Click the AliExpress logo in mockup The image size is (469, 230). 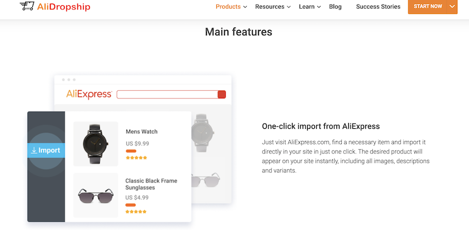[x=89, y=94]
